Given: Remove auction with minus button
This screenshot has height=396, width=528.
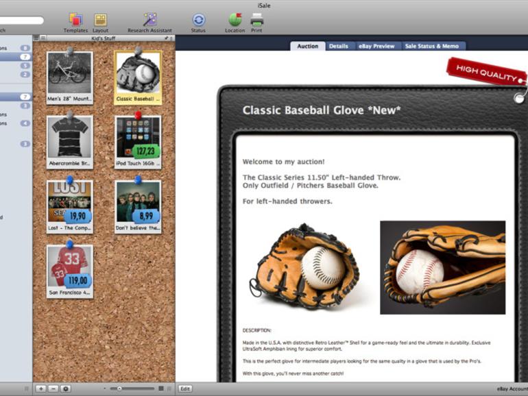Looking at the screenshot, I should pyautogui.click(x=53, y=388).
